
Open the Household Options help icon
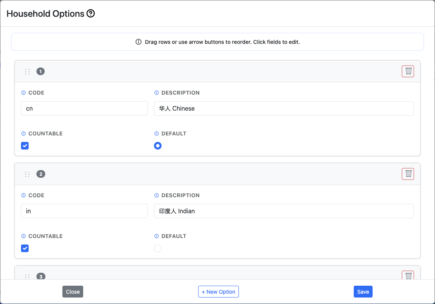tap(90, 14)
